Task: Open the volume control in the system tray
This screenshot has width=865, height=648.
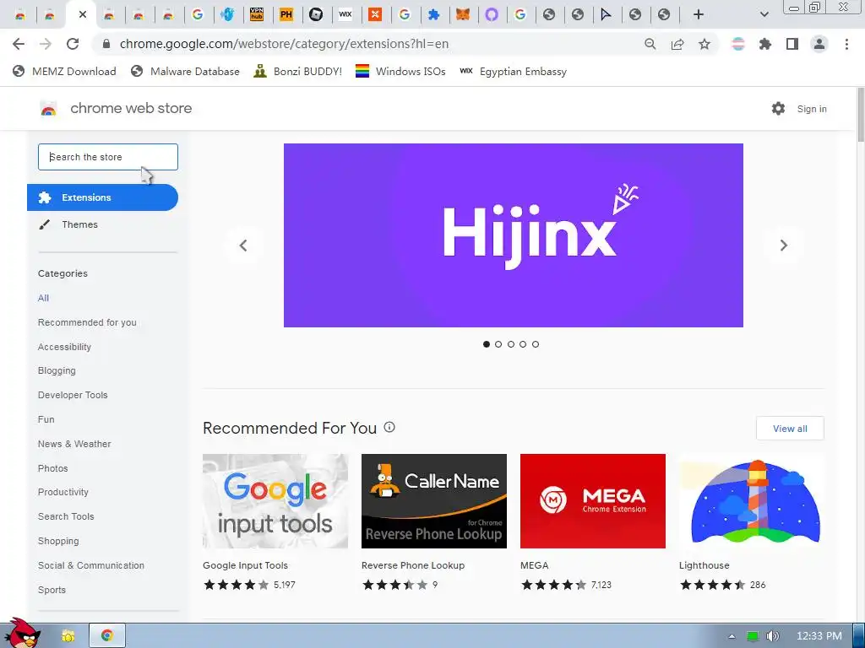Action: (x=773, y=636)
